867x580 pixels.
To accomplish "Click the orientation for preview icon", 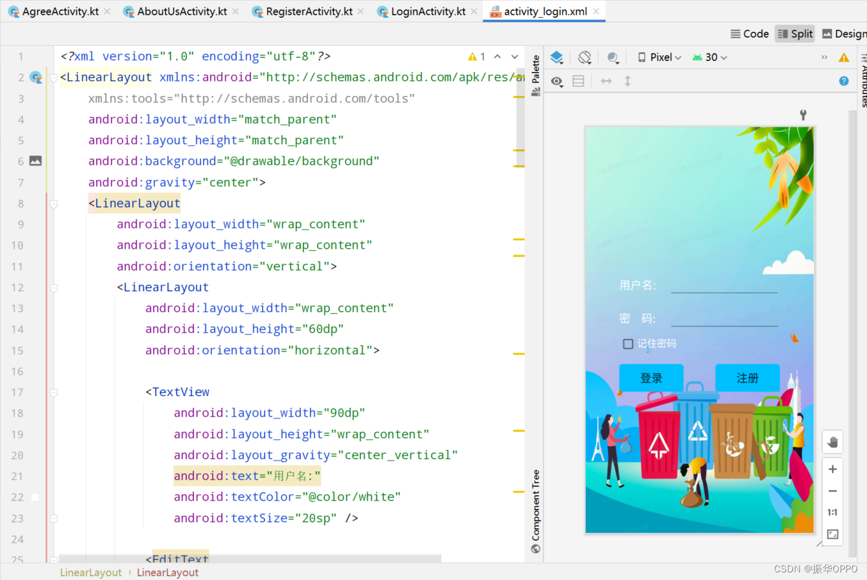I will click(585, 57).
